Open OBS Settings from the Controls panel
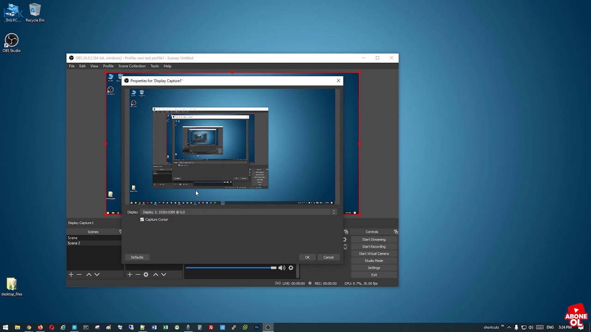This screenshot has width=591, height=332. (x=374, y=268)
